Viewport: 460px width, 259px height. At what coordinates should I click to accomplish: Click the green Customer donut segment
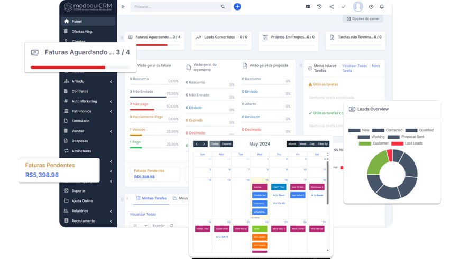(x=376, y=163)
